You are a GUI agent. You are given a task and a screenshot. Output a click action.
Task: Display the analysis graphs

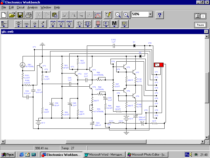click(x=98, y=15)
